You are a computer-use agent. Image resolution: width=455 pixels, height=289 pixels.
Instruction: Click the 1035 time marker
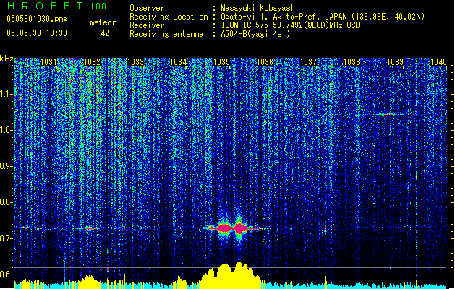(221, 62)
